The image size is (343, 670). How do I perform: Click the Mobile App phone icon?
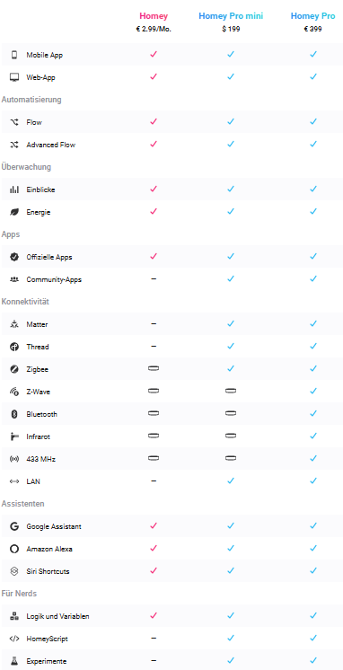[x=14, y=55]
